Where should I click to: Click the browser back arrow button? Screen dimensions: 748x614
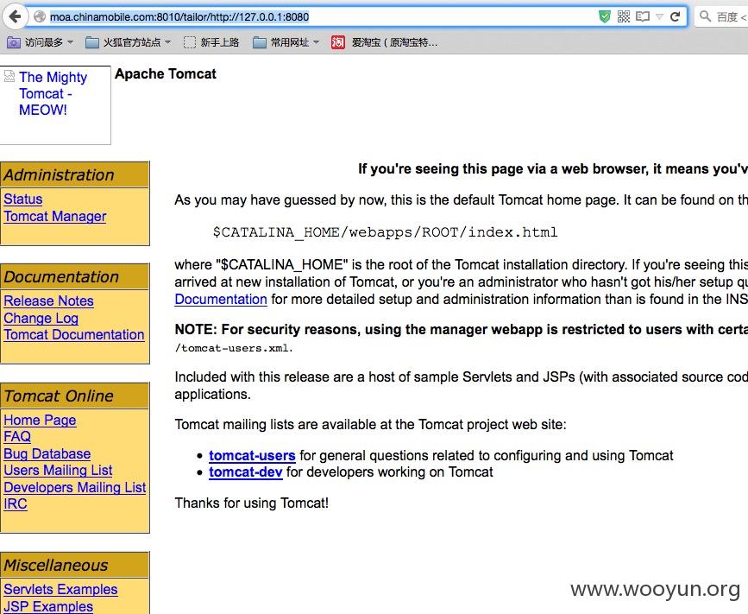(x=15, y=16)
